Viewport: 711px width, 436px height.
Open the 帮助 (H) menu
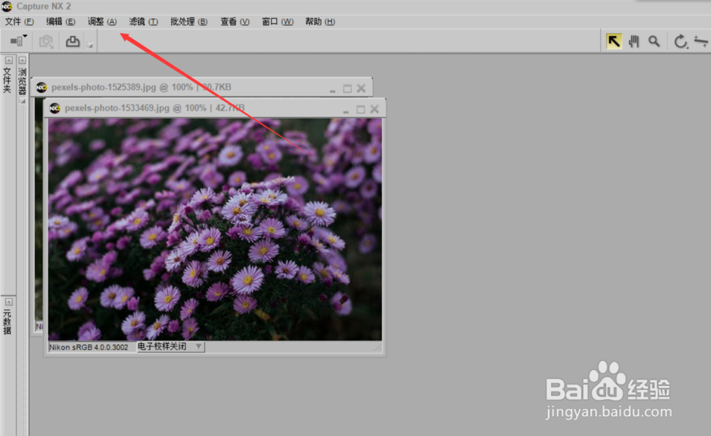pyautogui.click(x=320, y=22)
